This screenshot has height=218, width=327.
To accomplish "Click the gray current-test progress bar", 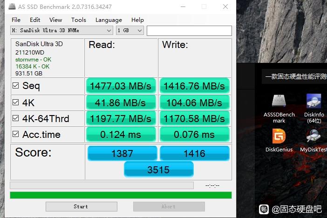I will tap(102, 185).
